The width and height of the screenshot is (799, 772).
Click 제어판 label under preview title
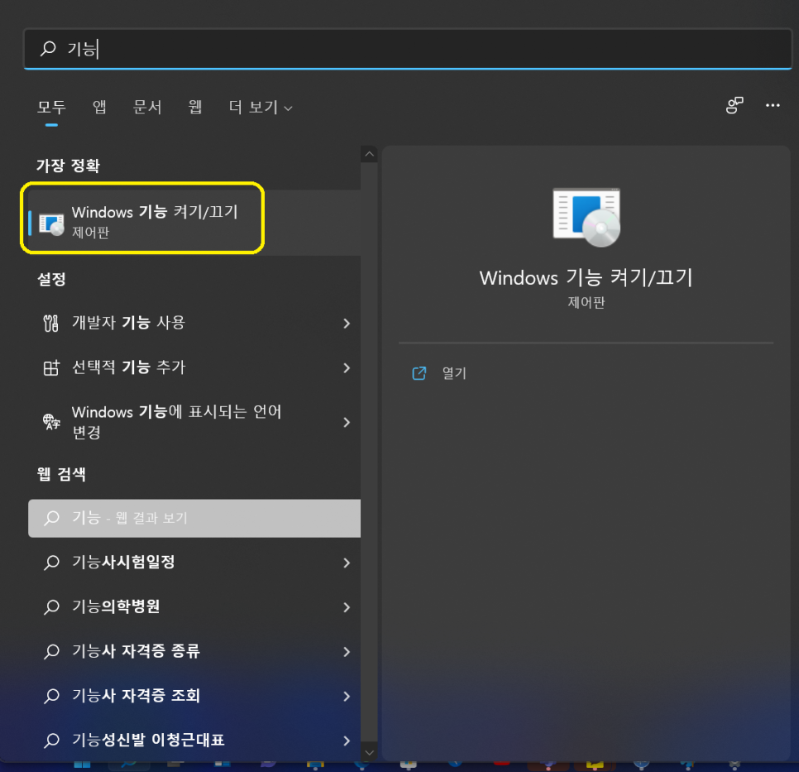click(586, 302)
